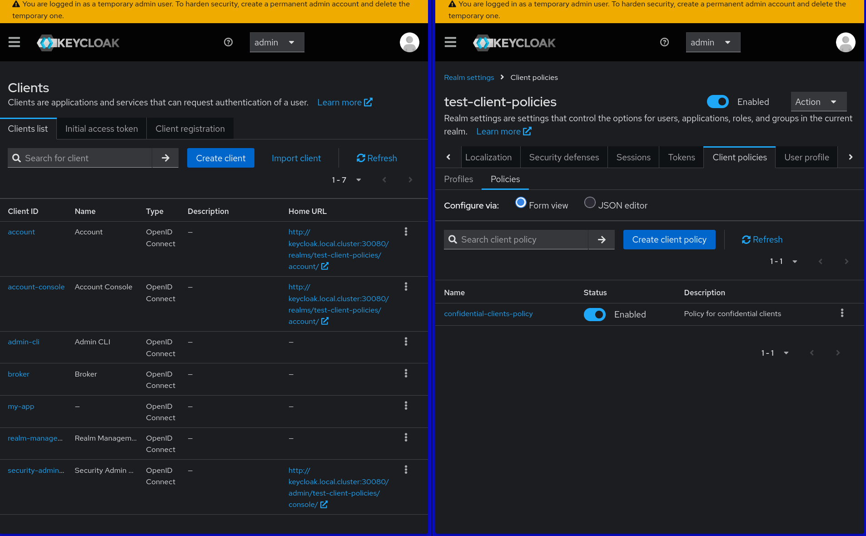Screen dimensions: 866x536
Task: Open my-app client link
Action: tap(21, 406)
